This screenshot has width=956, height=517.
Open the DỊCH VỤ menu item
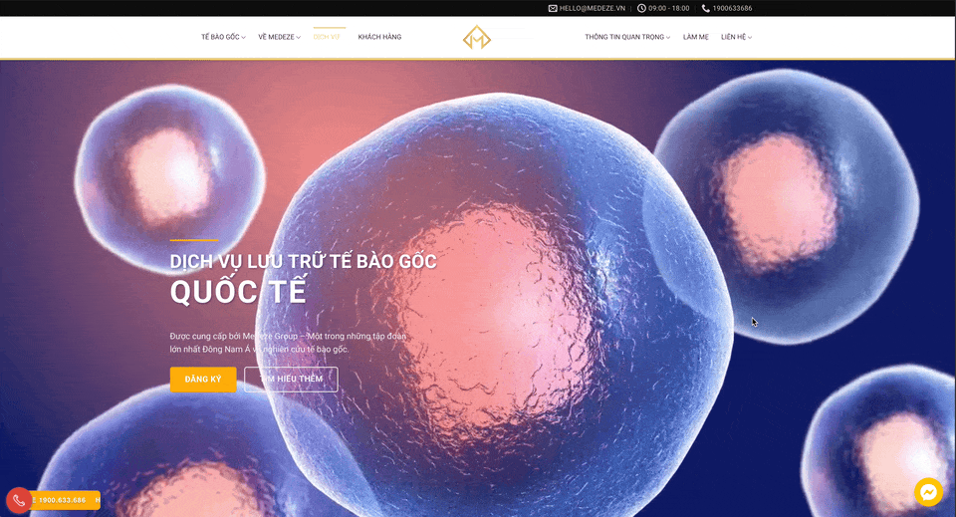327,37
